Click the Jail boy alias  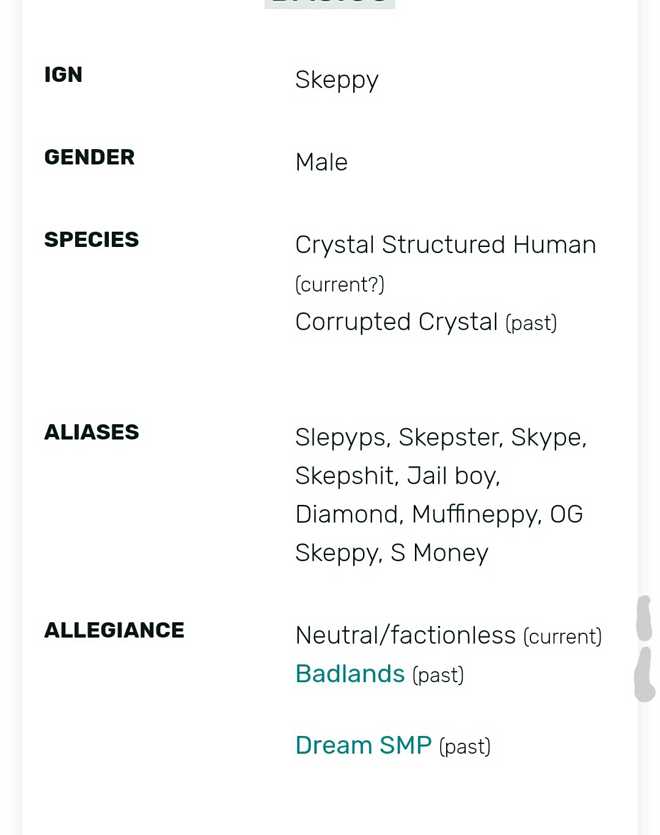(453, 476)
